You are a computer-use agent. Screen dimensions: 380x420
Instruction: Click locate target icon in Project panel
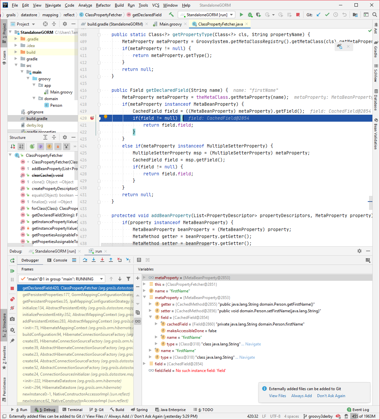tap(45, 24)
